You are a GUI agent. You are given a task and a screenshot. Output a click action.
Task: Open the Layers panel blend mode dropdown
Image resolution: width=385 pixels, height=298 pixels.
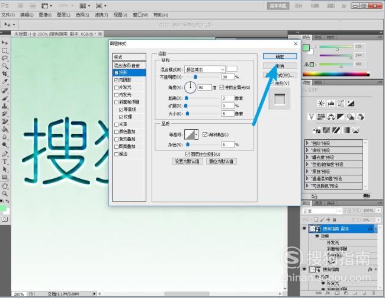[x=322, y=211]
